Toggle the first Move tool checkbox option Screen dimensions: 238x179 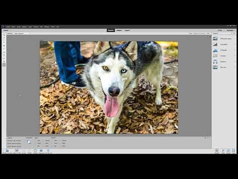(x=8, y=141)
